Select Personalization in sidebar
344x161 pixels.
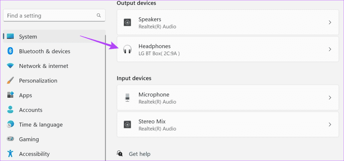(x=54, y=80)
